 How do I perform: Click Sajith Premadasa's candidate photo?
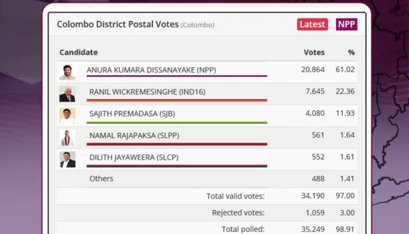click(67, 116)
